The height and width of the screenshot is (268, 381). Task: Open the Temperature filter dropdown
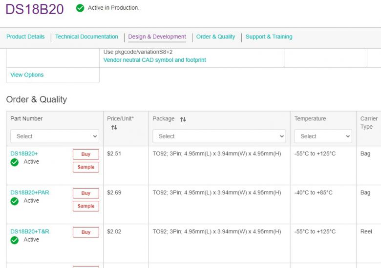point(322,136)
